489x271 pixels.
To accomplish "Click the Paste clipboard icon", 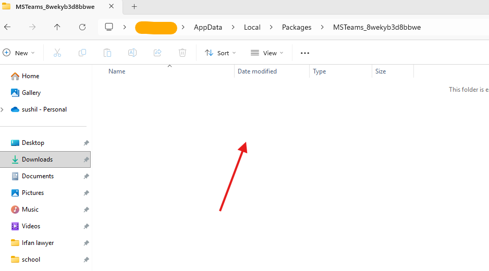I will pyautogui.click(x=107, y=53).
